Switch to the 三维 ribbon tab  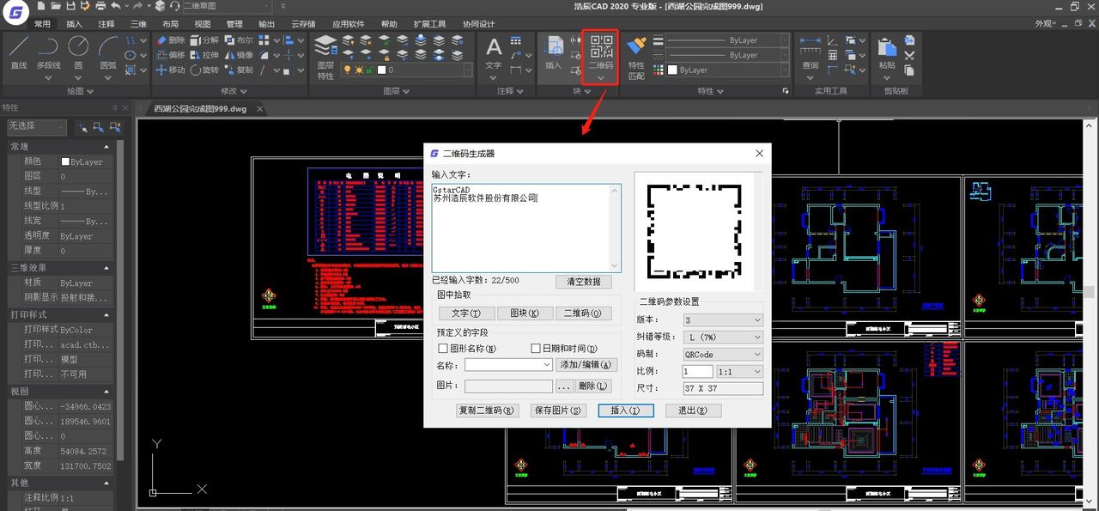pos(137,24)
